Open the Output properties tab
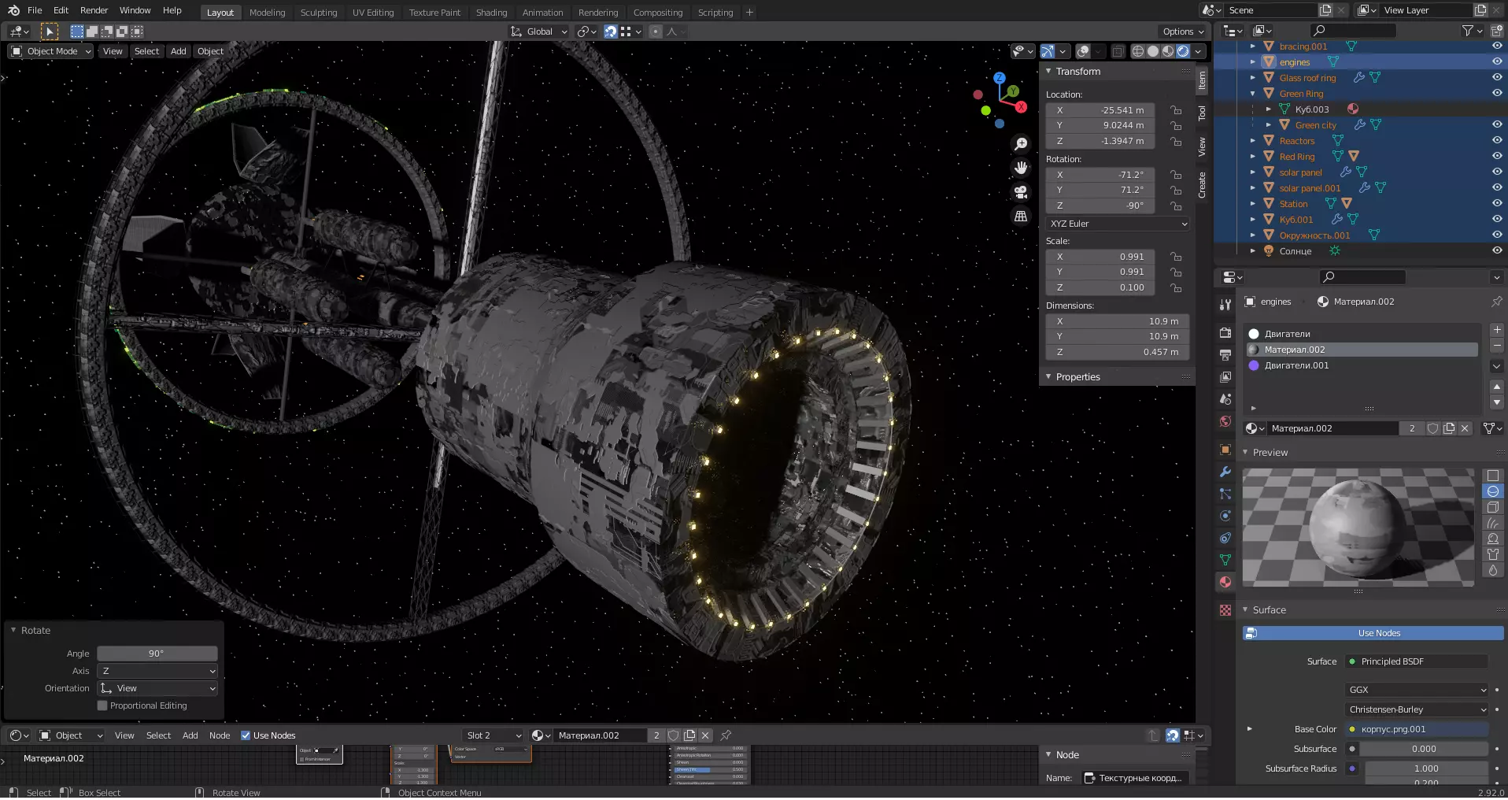The height and width of the screenshot is (800, 1508). (x=1225, y=355)
